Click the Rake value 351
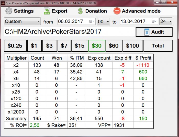This screenshot has width=179, height=137. (73, 125)
